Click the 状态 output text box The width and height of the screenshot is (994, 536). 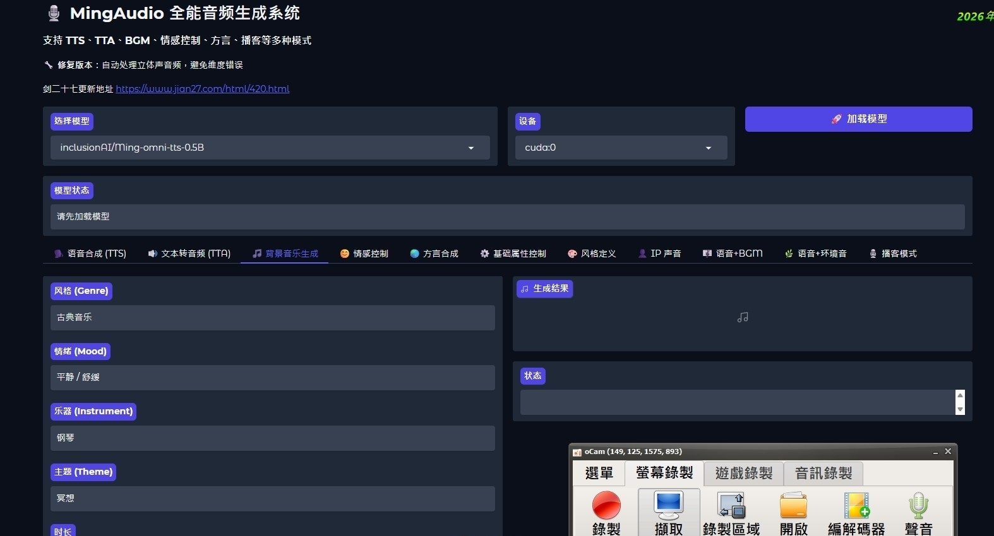point(738,402)
